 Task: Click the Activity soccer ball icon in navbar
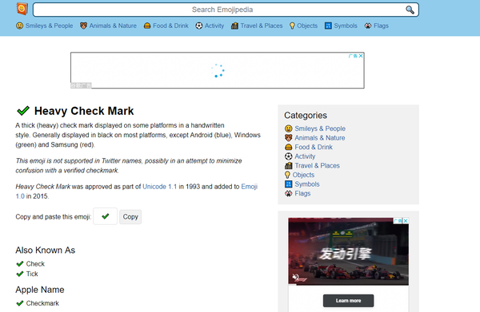(199, 26)
